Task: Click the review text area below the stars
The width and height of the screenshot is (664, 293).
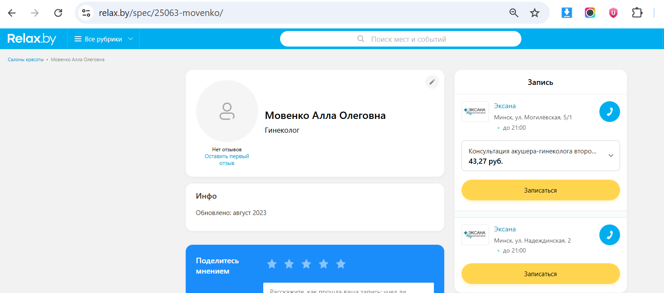Action: (348, 288)
